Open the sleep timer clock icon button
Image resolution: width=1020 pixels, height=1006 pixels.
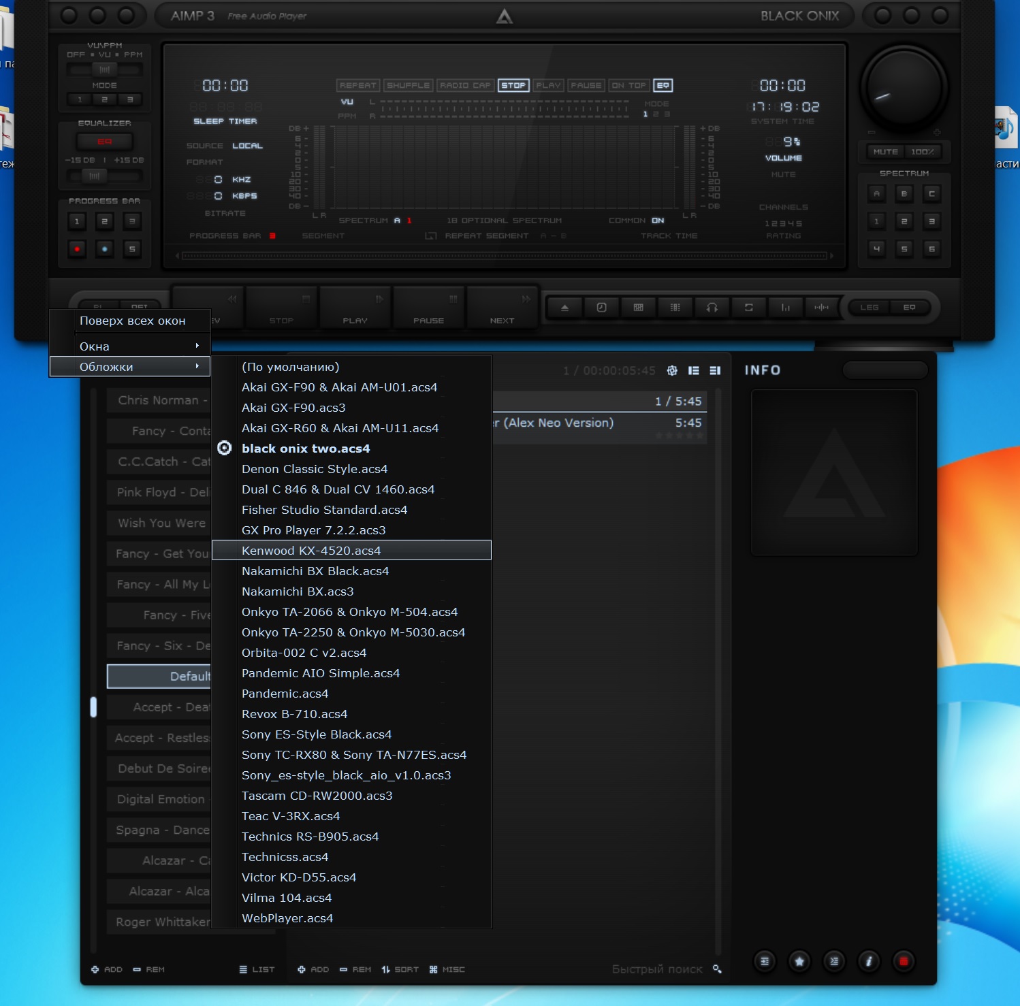[x=601, y=308]
